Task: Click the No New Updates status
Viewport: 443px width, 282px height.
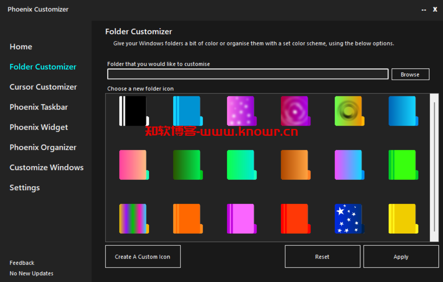Action: coord(31,274)
